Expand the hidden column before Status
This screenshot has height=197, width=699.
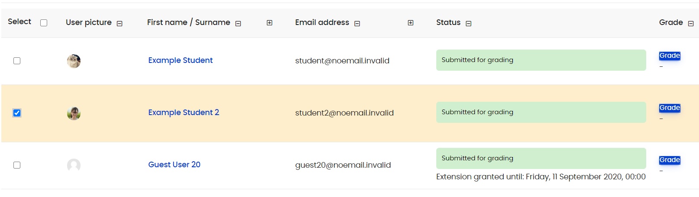click(x=410, y=23)
